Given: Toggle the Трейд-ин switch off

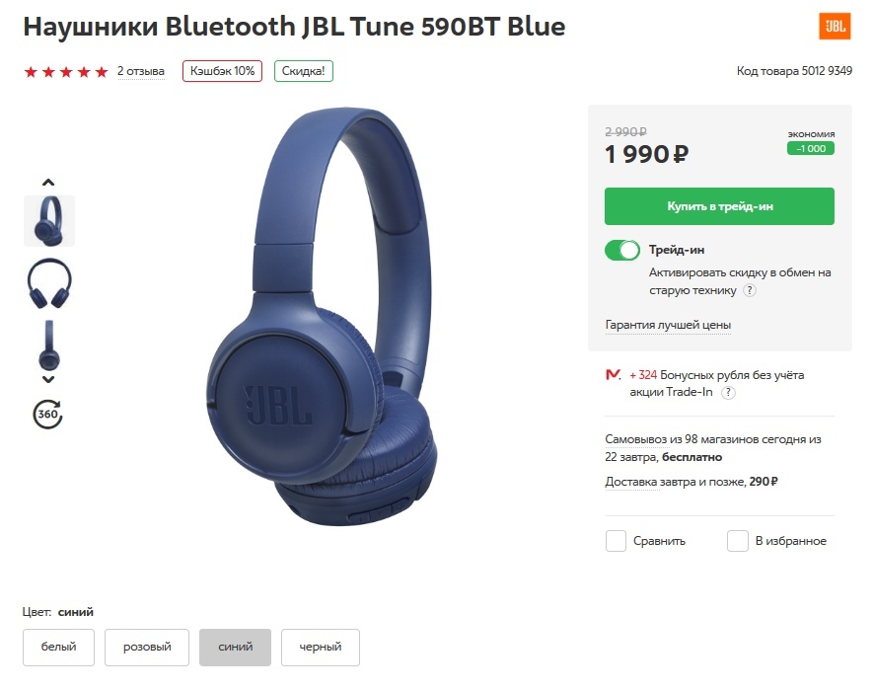Looking at the screenshot, I should click(x=622, y=250).
